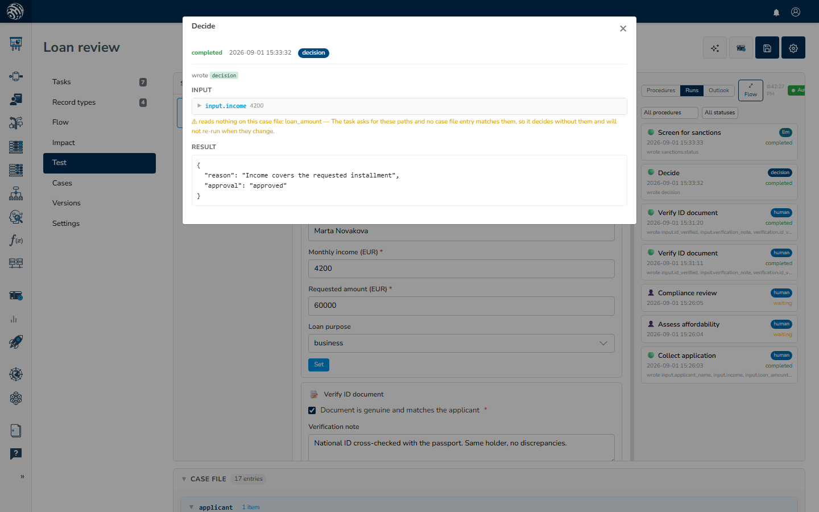Click the Flow expand button
The height and width of the screenshot is (512, 819).
coord(751,90)
